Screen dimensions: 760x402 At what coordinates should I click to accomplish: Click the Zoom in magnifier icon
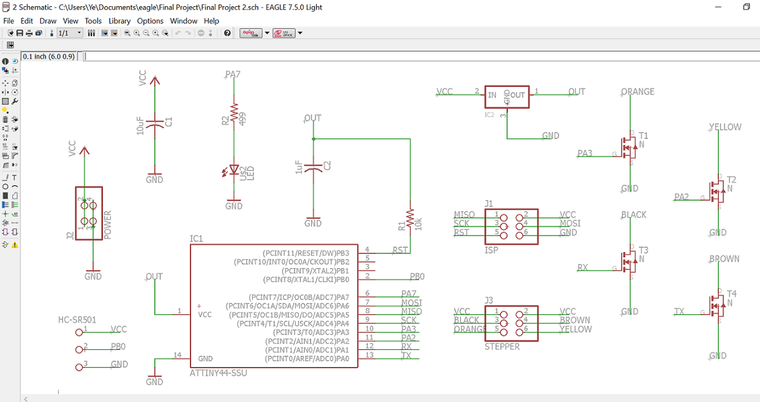pos(137,33)
